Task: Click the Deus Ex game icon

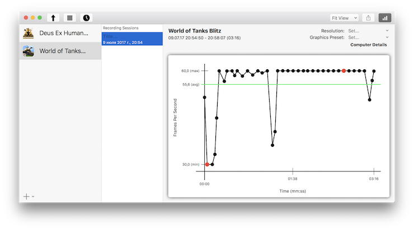Action: [x=28, y=33]
